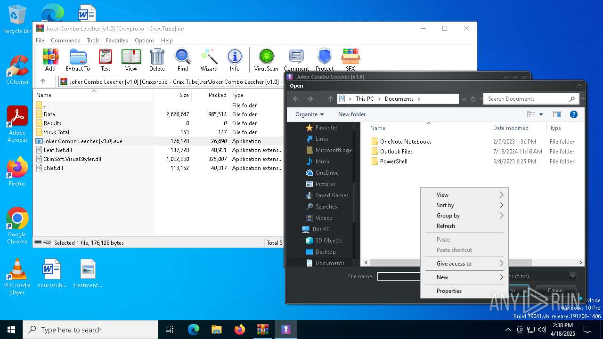Screen dimensions: 603x339
Task: Open the Favorites menu in WinRAR
Action: tap(117, 40)
